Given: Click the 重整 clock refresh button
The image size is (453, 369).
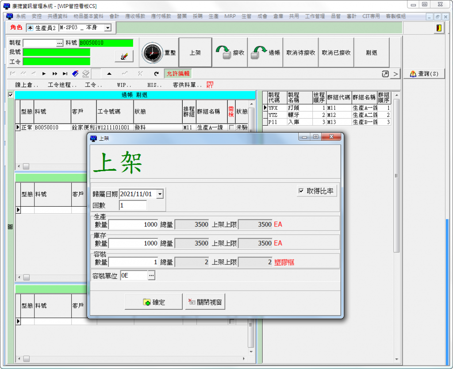Looking at the screenshot, I should 159,53.
